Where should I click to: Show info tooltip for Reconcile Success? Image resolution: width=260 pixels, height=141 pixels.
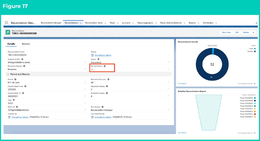(108, 80)
